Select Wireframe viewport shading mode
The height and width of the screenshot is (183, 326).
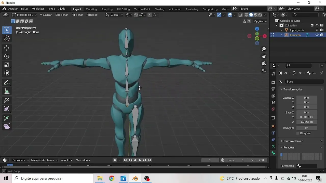point(246,15)
